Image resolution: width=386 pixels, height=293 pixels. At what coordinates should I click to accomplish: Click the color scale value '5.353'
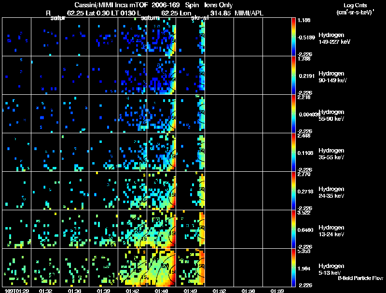[304, 252]
